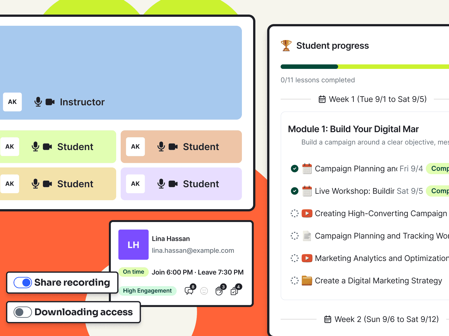
Task: Select the LH avatar for Lina Hassan
Action: point(134,245)
